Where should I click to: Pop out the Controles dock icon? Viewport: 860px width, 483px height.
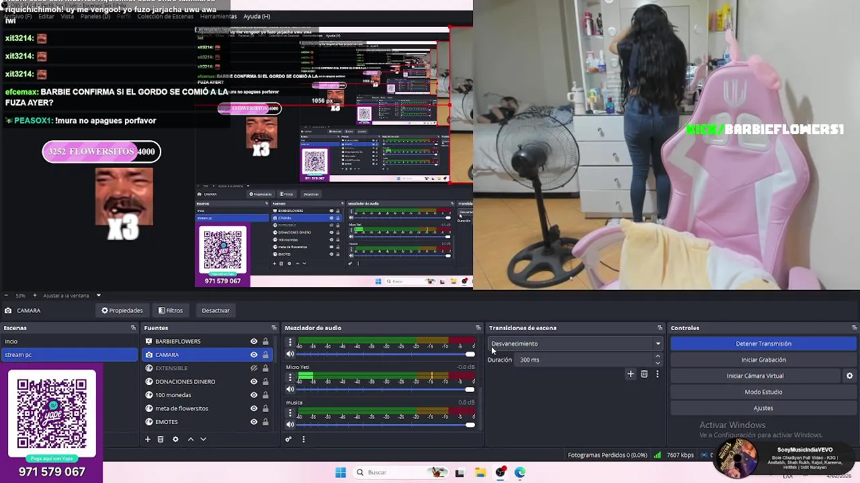pos(854,328)
